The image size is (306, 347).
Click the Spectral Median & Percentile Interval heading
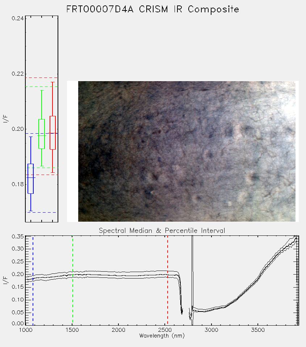tap(162, 231)
